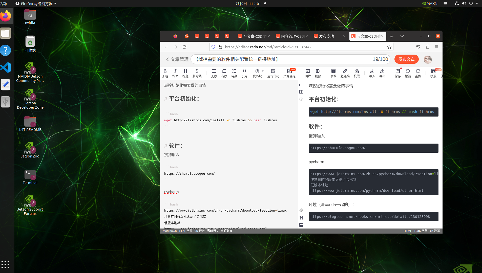Apply strikethrough (删除线)
Screen dimensions: 482x273
pyautogui.click(x=197, y=73)
